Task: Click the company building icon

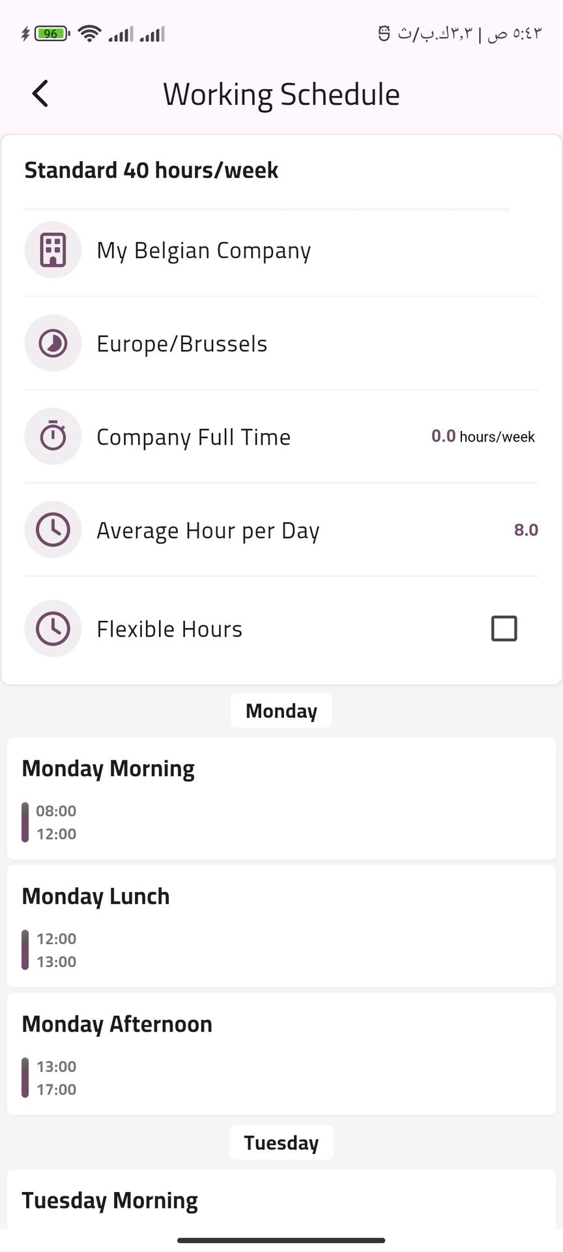Action: point(53,250)
